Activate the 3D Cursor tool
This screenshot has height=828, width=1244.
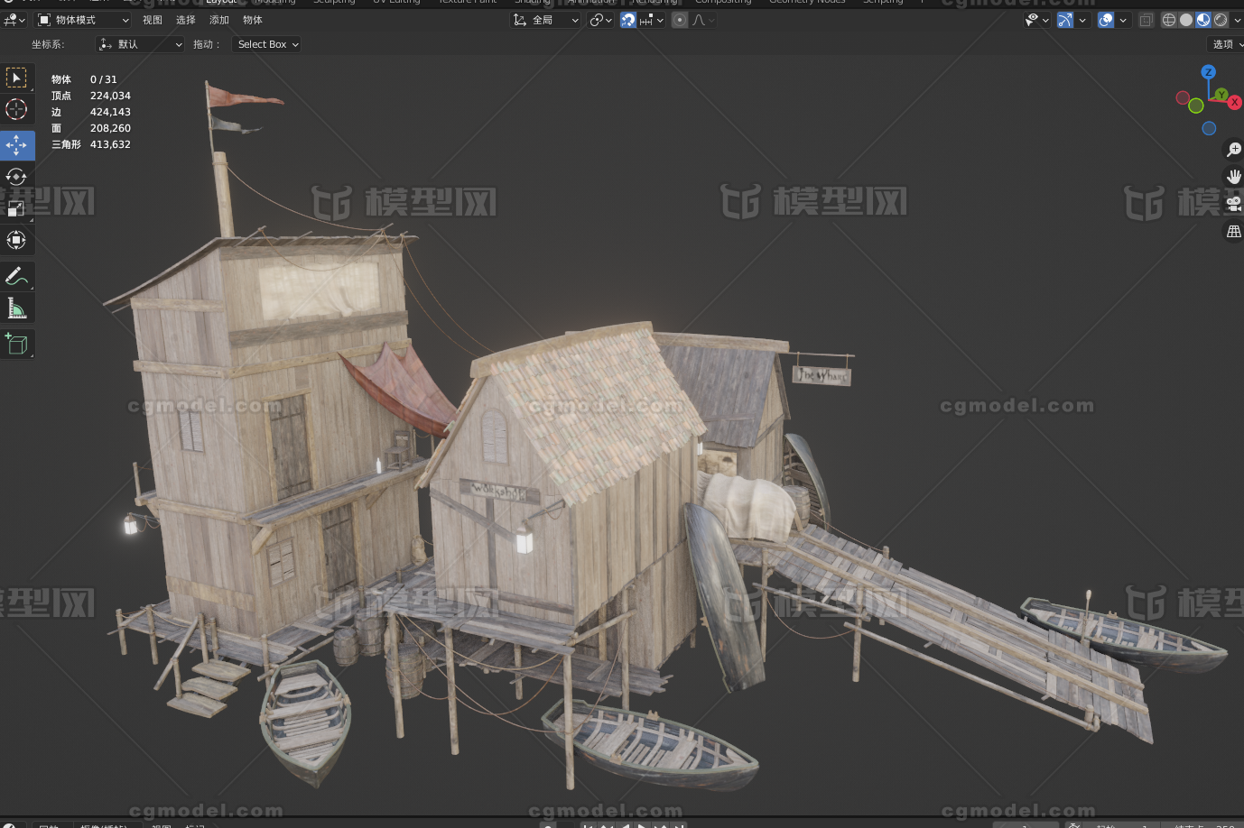click(x=16, y=109)
